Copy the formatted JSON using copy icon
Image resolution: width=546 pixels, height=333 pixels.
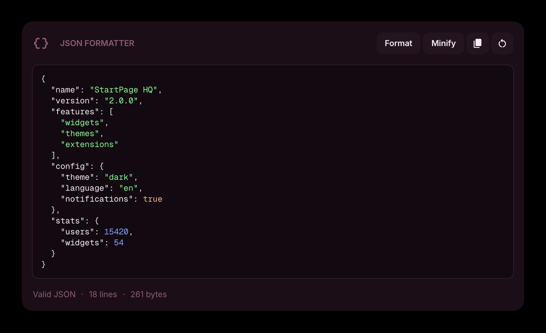pyautogui.click(x=477, y=43)
